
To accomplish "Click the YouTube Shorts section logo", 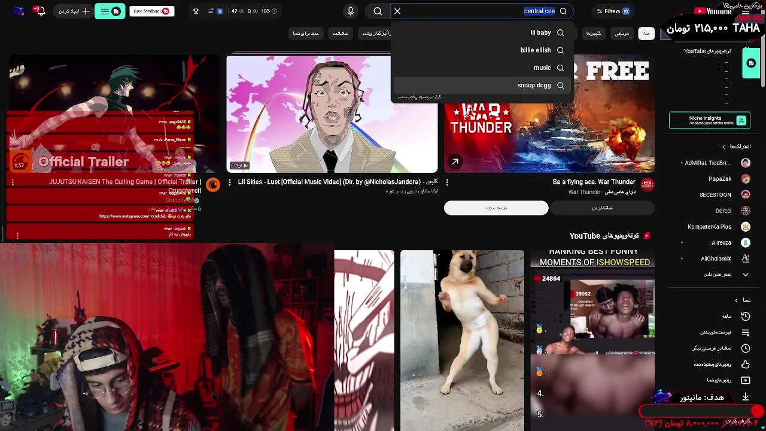I will click(x=646, y=236).
